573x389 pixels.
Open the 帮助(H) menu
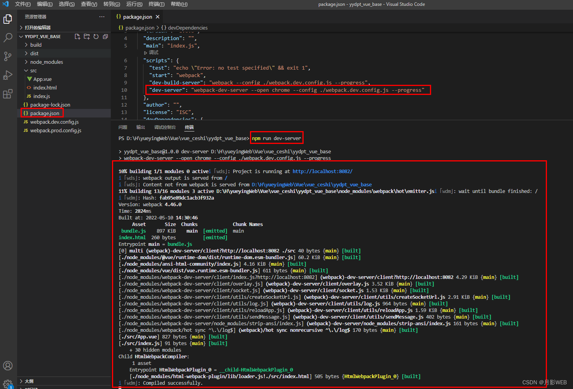pyautogui.click(x=179, y=4)
